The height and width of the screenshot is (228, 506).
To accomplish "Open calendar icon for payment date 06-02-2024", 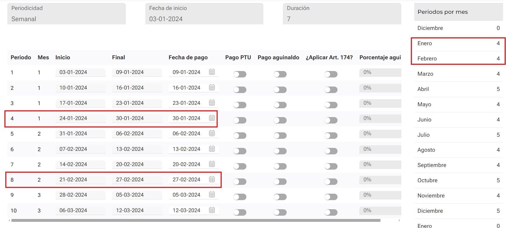I will (212, 133).
